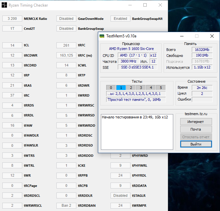Click the tCL value 14

click(x=12, y=45)
